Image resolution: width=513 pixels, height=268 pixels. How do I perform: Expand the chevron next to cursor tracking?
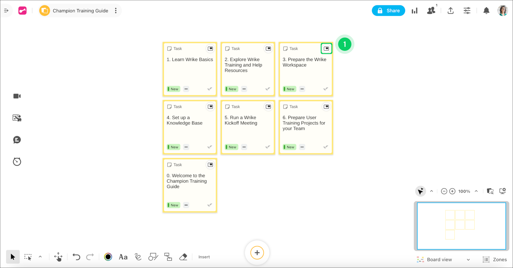(431, 191)
